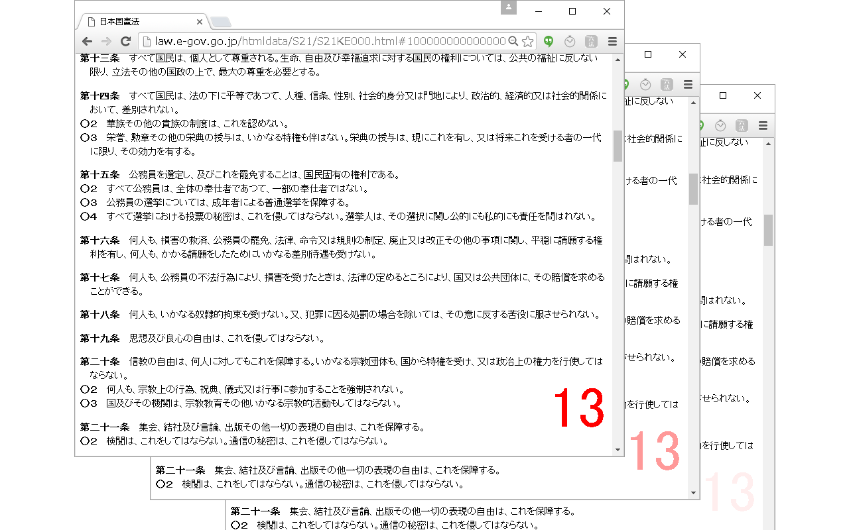This screenshot has height=530, width=849.
Task: Open the Chrome menu in the rearmost window
Action: tap(763, 125)
